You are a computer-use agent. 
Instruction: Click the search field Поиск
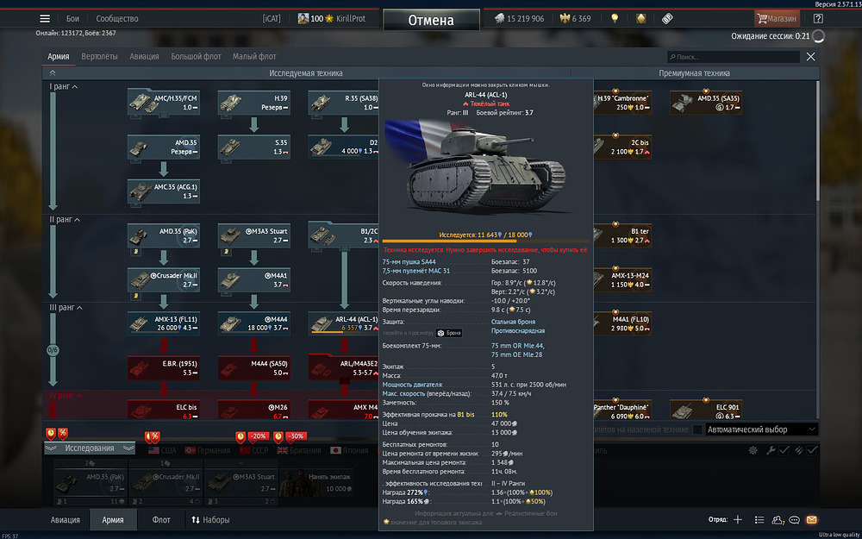[x=734, y=57]
